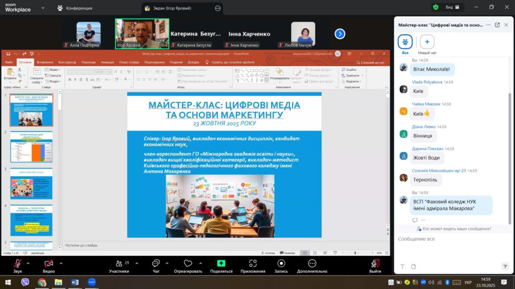Screen dimensions: 515x289
Task: Open the Отреагировать reactions heart icon
Action: [x=188, y=263]
